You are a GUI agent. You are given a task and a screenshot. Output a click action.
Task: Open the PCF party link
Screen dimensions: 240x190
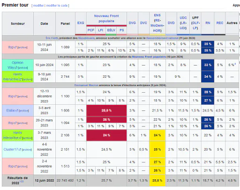(x=91, y=30)
